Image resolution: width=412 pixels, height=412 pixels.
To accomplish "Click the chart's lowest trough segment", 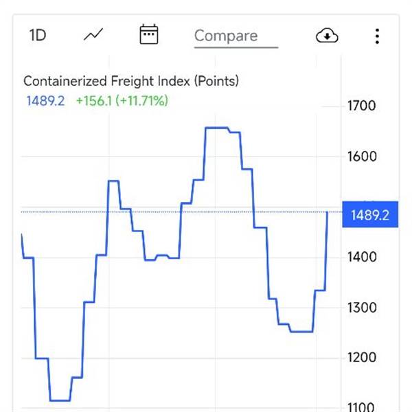I will pyautogui.click(x=60, y=400).
